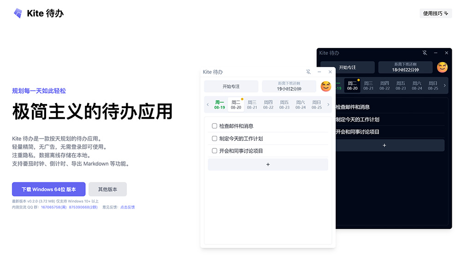The image size is (461, 262).
Task: Click the 点击反馈 feedback link
Action: (127, 207)
